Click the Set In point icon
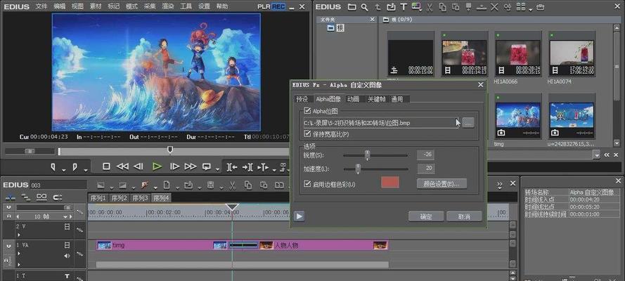Screen dimensions: 625x281 (x=53, y=166)
